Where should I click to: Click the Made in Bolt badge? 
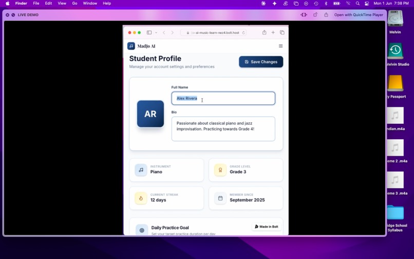(267, 227)
